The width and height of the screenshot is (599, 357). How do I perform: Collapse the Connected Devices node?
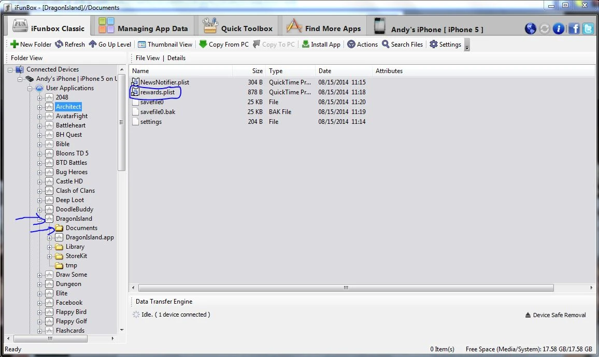pyautogui.click(x=10, y=69)
